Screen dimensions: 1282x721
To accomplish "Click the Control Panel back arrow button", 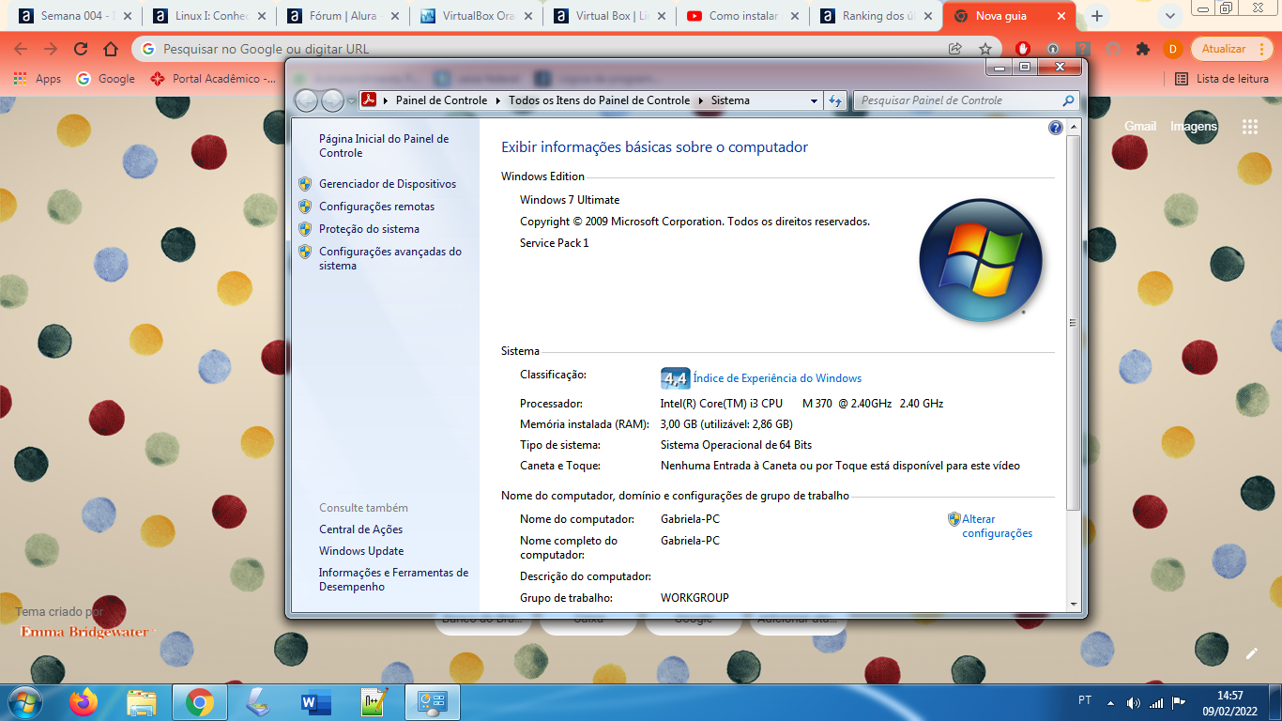I will pyautogui.click(x=306, y=100).
